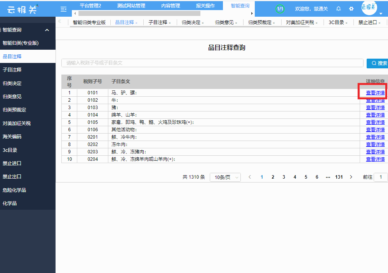The height and width of the screenshot is (273, 388).
Task: View details link for 0101 row
Action: pos(375,93)
